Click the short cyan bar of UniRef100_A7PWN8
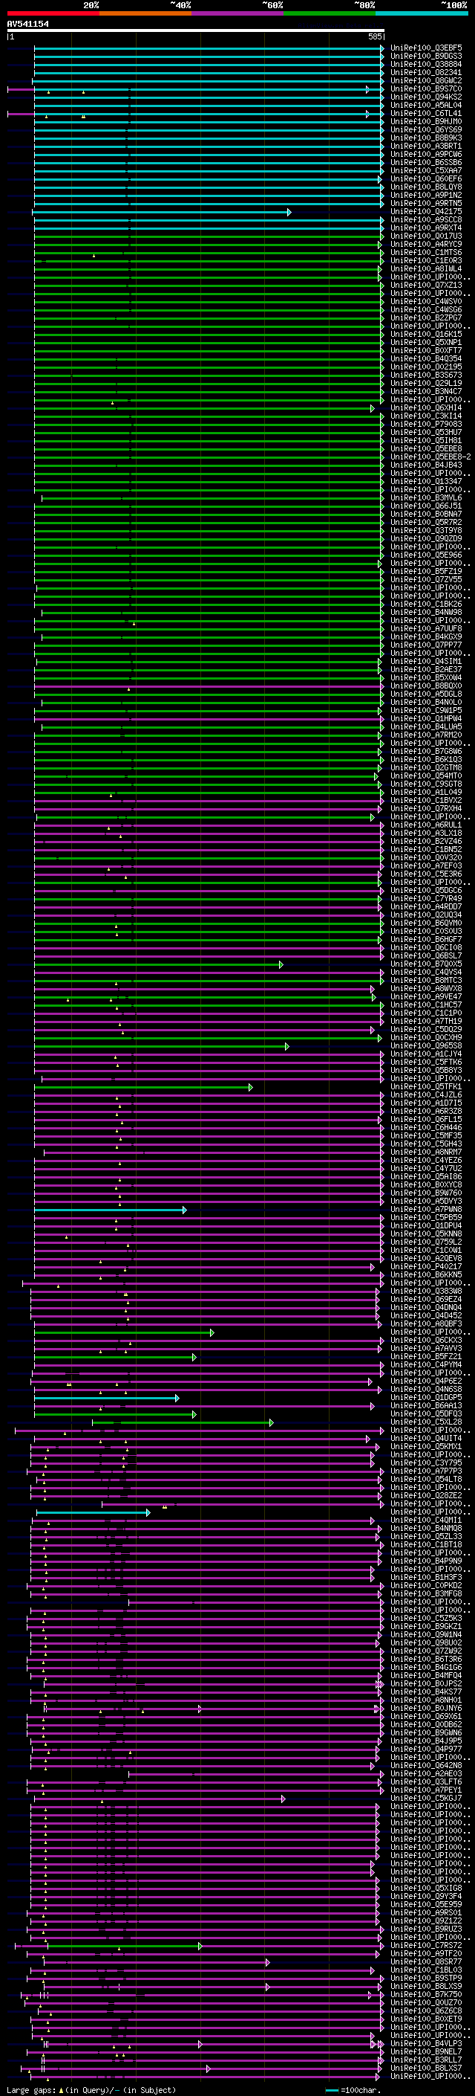475x2096 pixels. click(111, 1210)
